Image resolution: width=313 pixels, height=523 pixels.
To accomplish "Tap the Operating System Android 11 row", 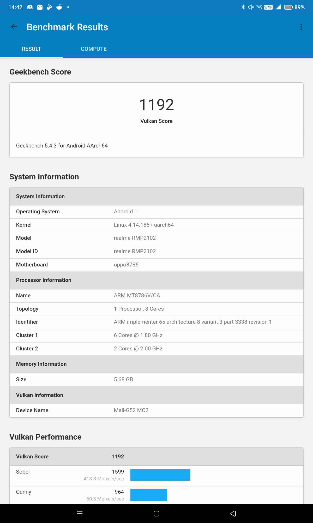I will point(156,212).
